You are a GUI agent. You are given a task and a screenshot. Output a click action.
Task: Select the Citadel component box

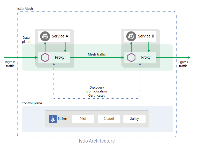click(x=109, y=119)
